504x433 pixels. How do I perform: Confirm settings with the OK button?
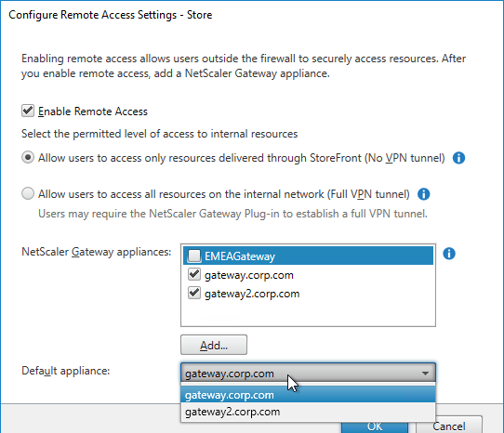pyautogui.click(x=375, y=426)
